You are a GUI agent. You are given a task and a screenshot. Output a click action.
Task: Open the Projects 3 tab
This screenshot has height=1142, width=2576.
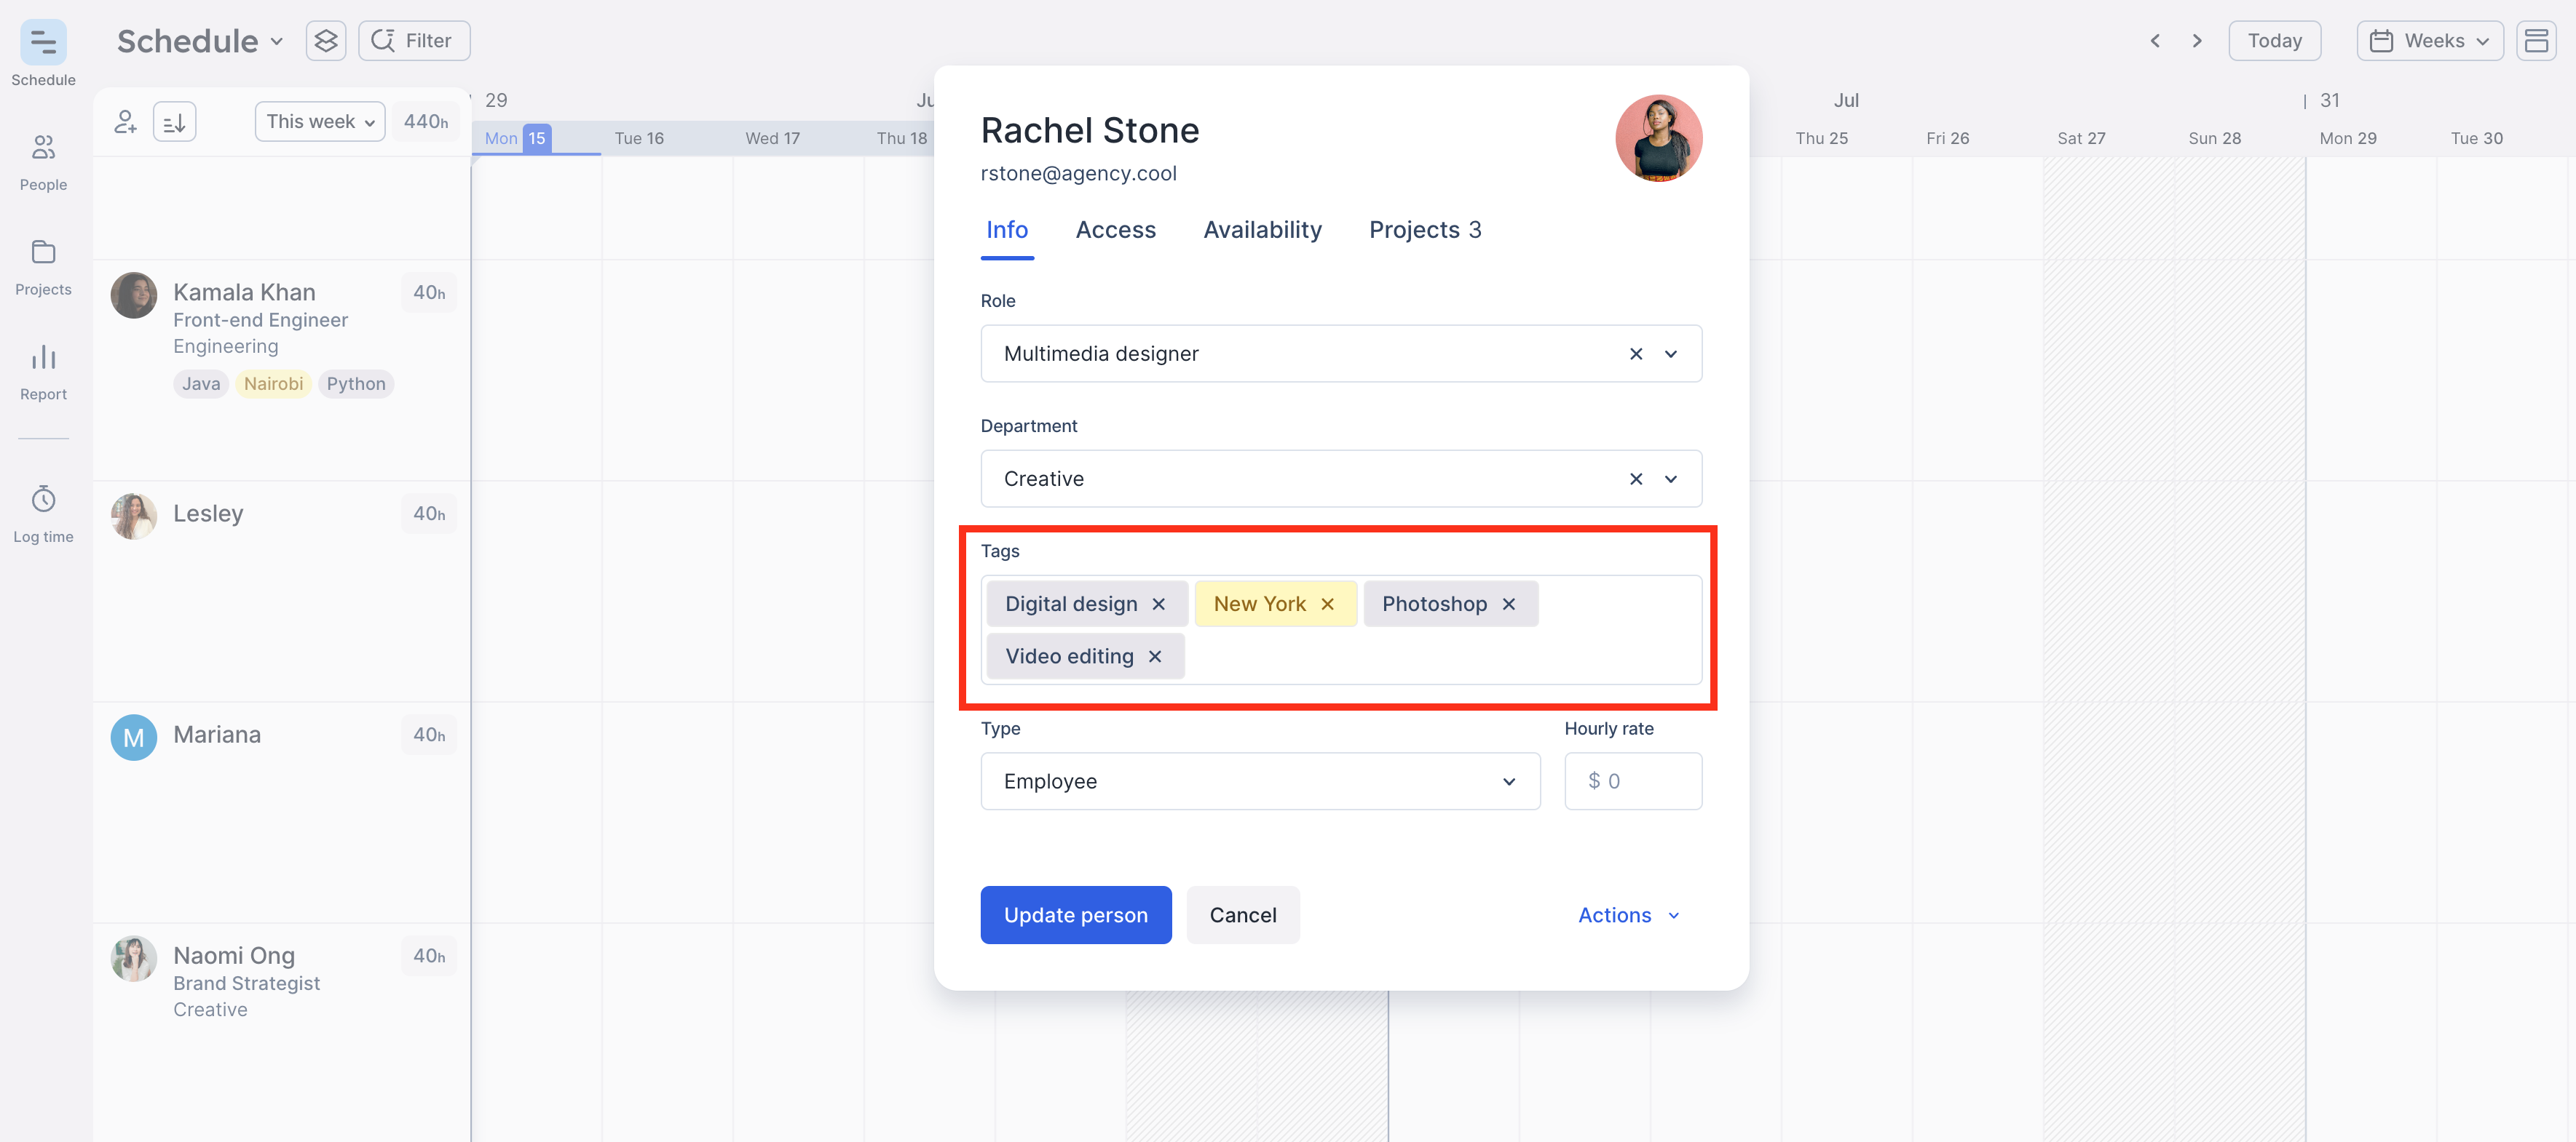[x=1424, y=230]
